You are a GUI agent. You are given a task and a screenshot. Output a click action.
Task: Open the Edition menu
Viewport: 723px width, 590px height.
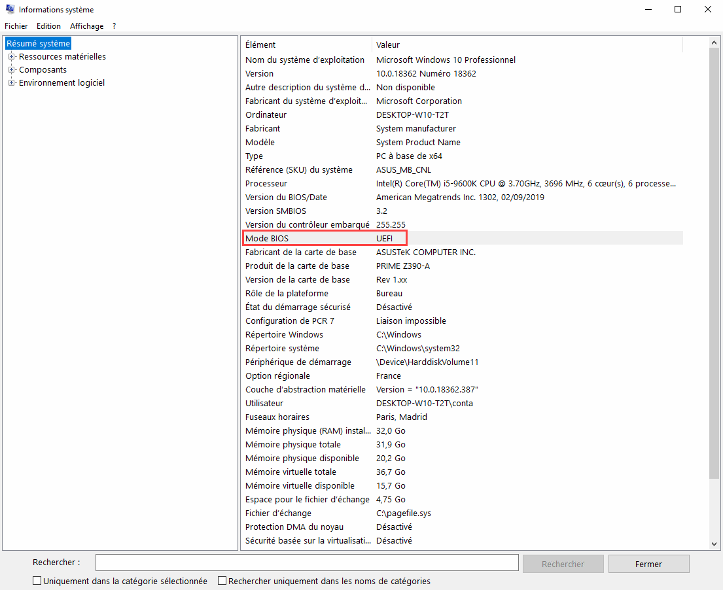click(x=48, y=26)
